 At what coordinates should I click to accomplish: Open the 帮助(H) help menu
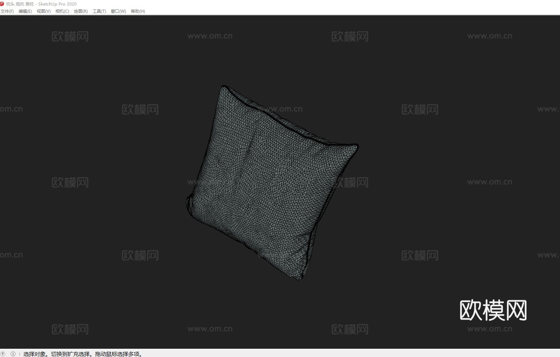pos(138,11)
